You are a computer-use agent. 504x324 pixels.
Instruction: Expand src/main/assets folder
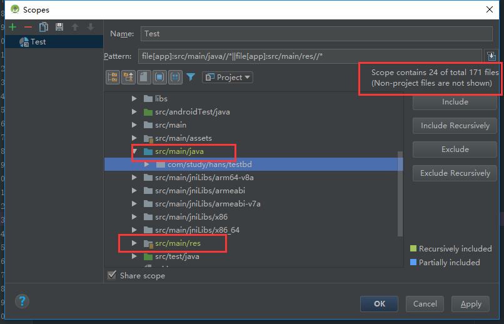click(x=134, y=138)
